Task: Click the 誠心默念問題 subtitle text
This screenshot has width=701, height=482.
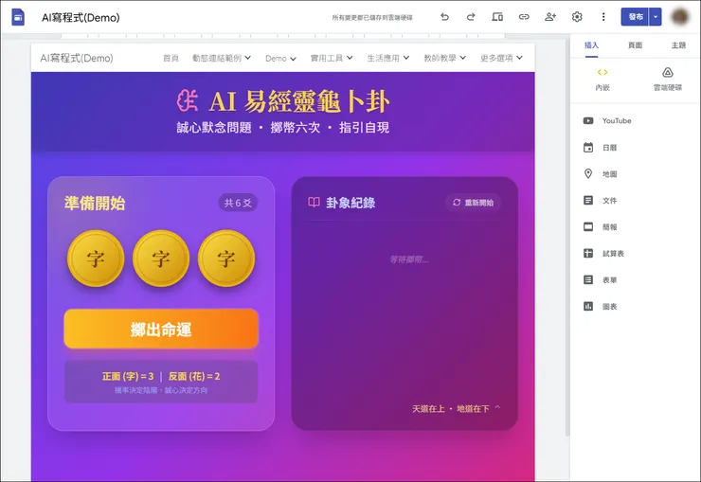Action: point(214,128)
